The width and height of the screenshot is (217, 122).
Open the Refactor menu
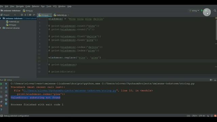[36, 6]
